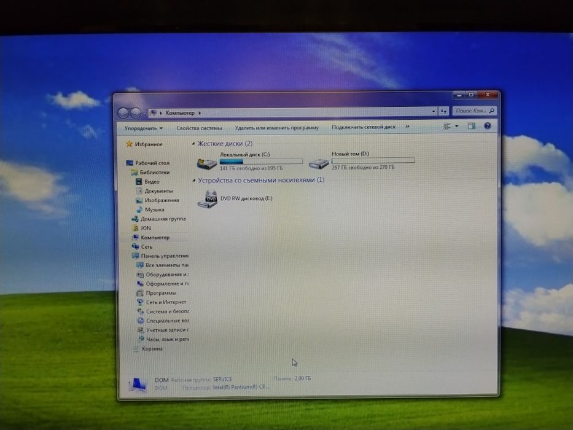The image size is (573, 430).
Task: Click the JON user folder icon
Action: pos(135,228)
